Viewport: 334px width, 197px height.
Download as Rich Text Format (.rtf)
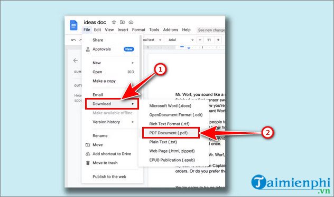coord(169,124)
